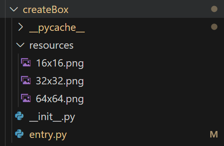Click the image icon of 64x64.png
224x146 pixels.
(x=26, y=98)
